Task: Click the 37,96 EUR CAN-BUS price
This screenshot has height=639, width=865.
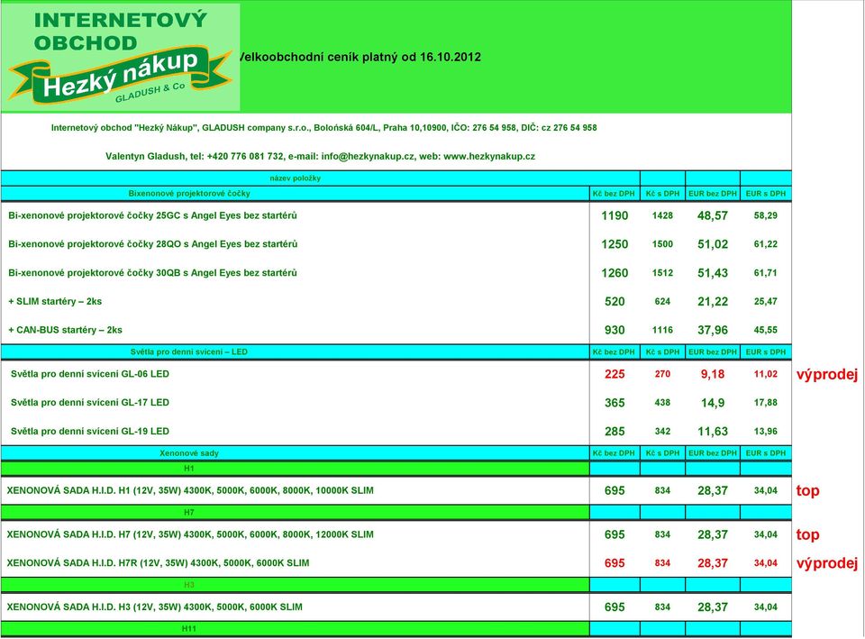Action: [713, 331]
